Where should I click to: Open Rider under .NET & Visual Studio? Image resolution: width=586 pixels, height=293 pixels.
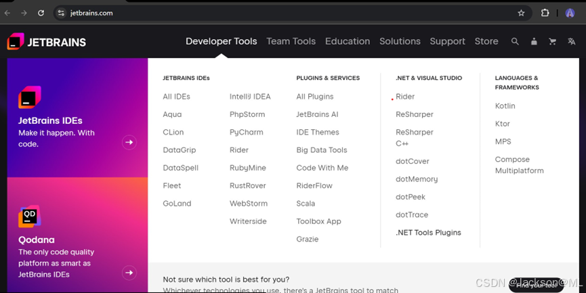[405, 97]
